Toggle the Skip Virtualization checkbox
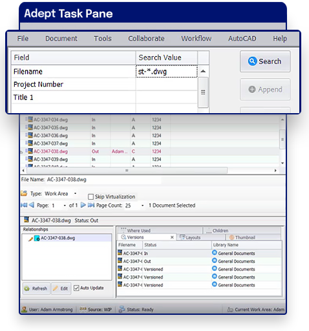The image size is (309, 331). [x=91, y=197]
